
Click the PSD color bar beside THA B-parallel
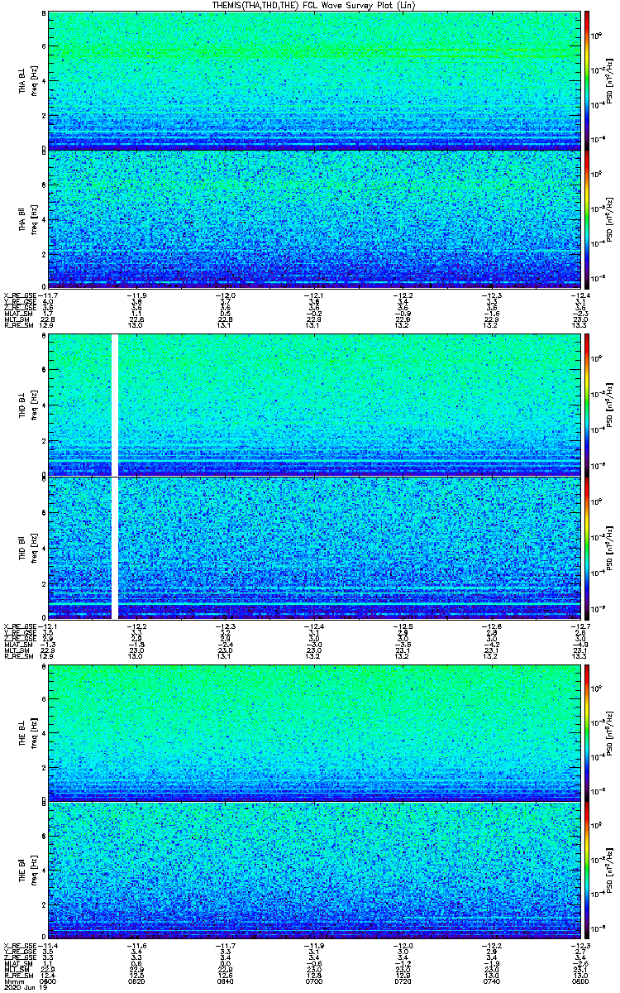[587, 219]
